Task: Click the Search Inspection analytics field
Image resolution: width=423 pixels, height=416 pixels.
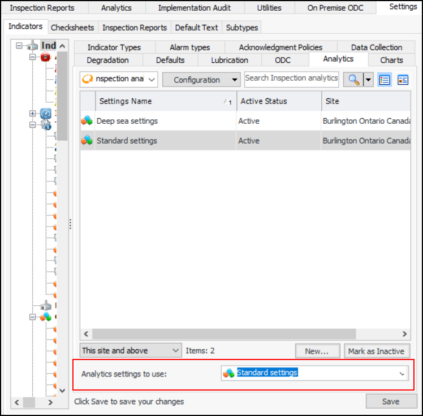Action: [x=291, y=79]
